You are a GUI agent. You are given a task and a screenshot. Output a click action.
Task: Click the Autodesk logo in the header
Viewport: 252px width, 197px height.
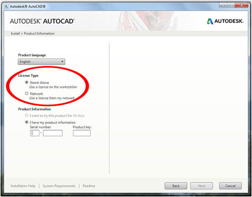(225, 21)
